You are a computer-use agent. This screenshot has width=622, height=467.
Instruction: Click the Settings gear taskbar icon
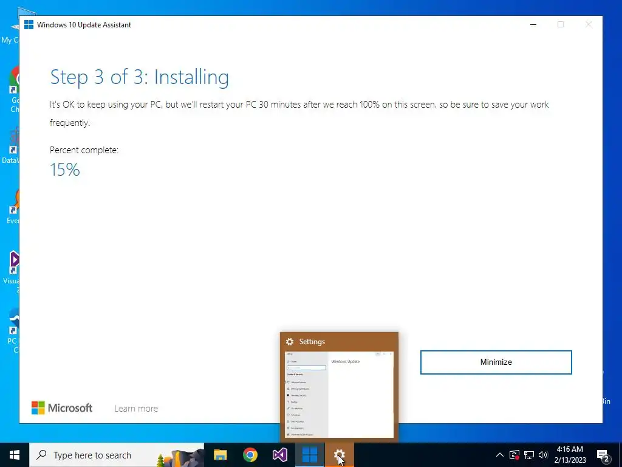(339, 455)
